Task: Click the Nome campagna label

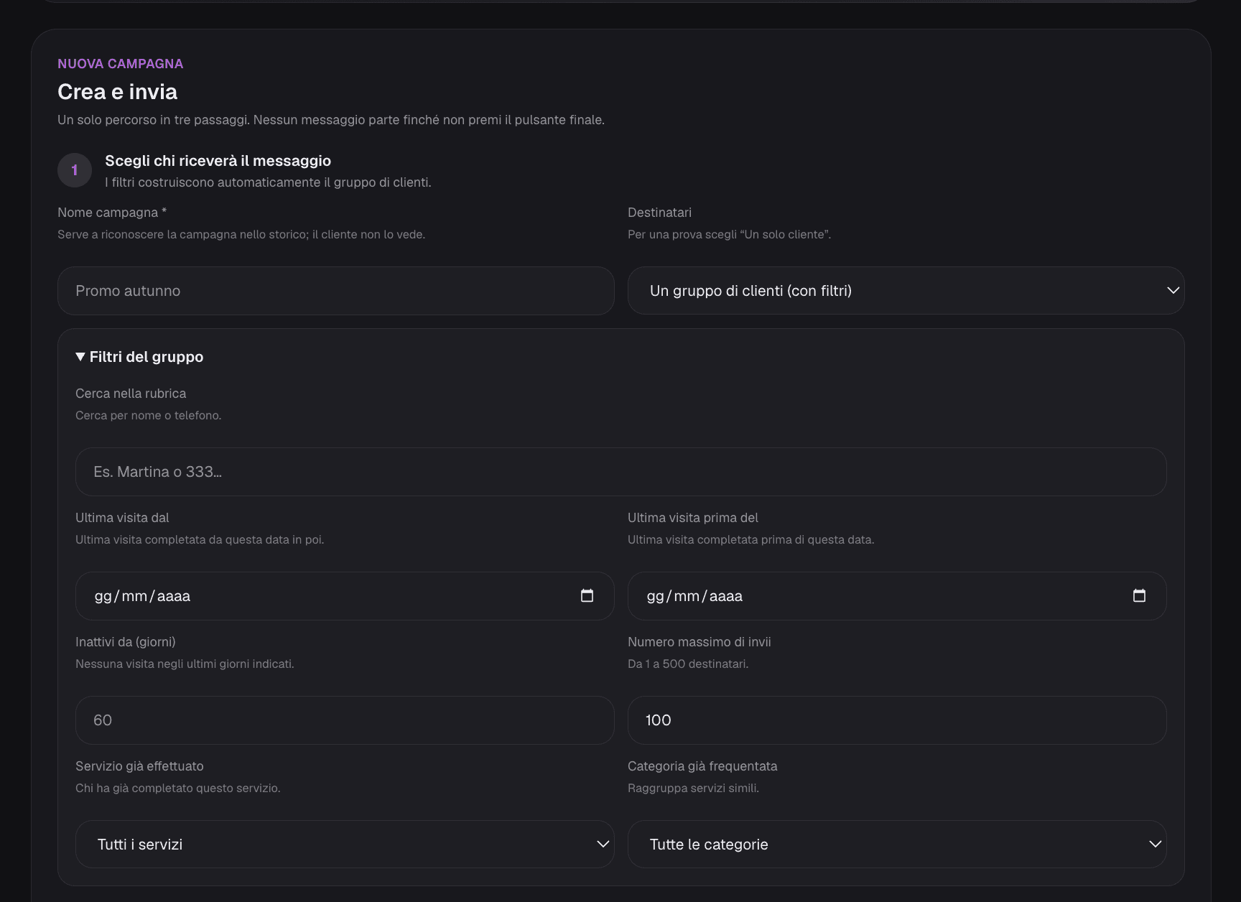Action: 112,213
